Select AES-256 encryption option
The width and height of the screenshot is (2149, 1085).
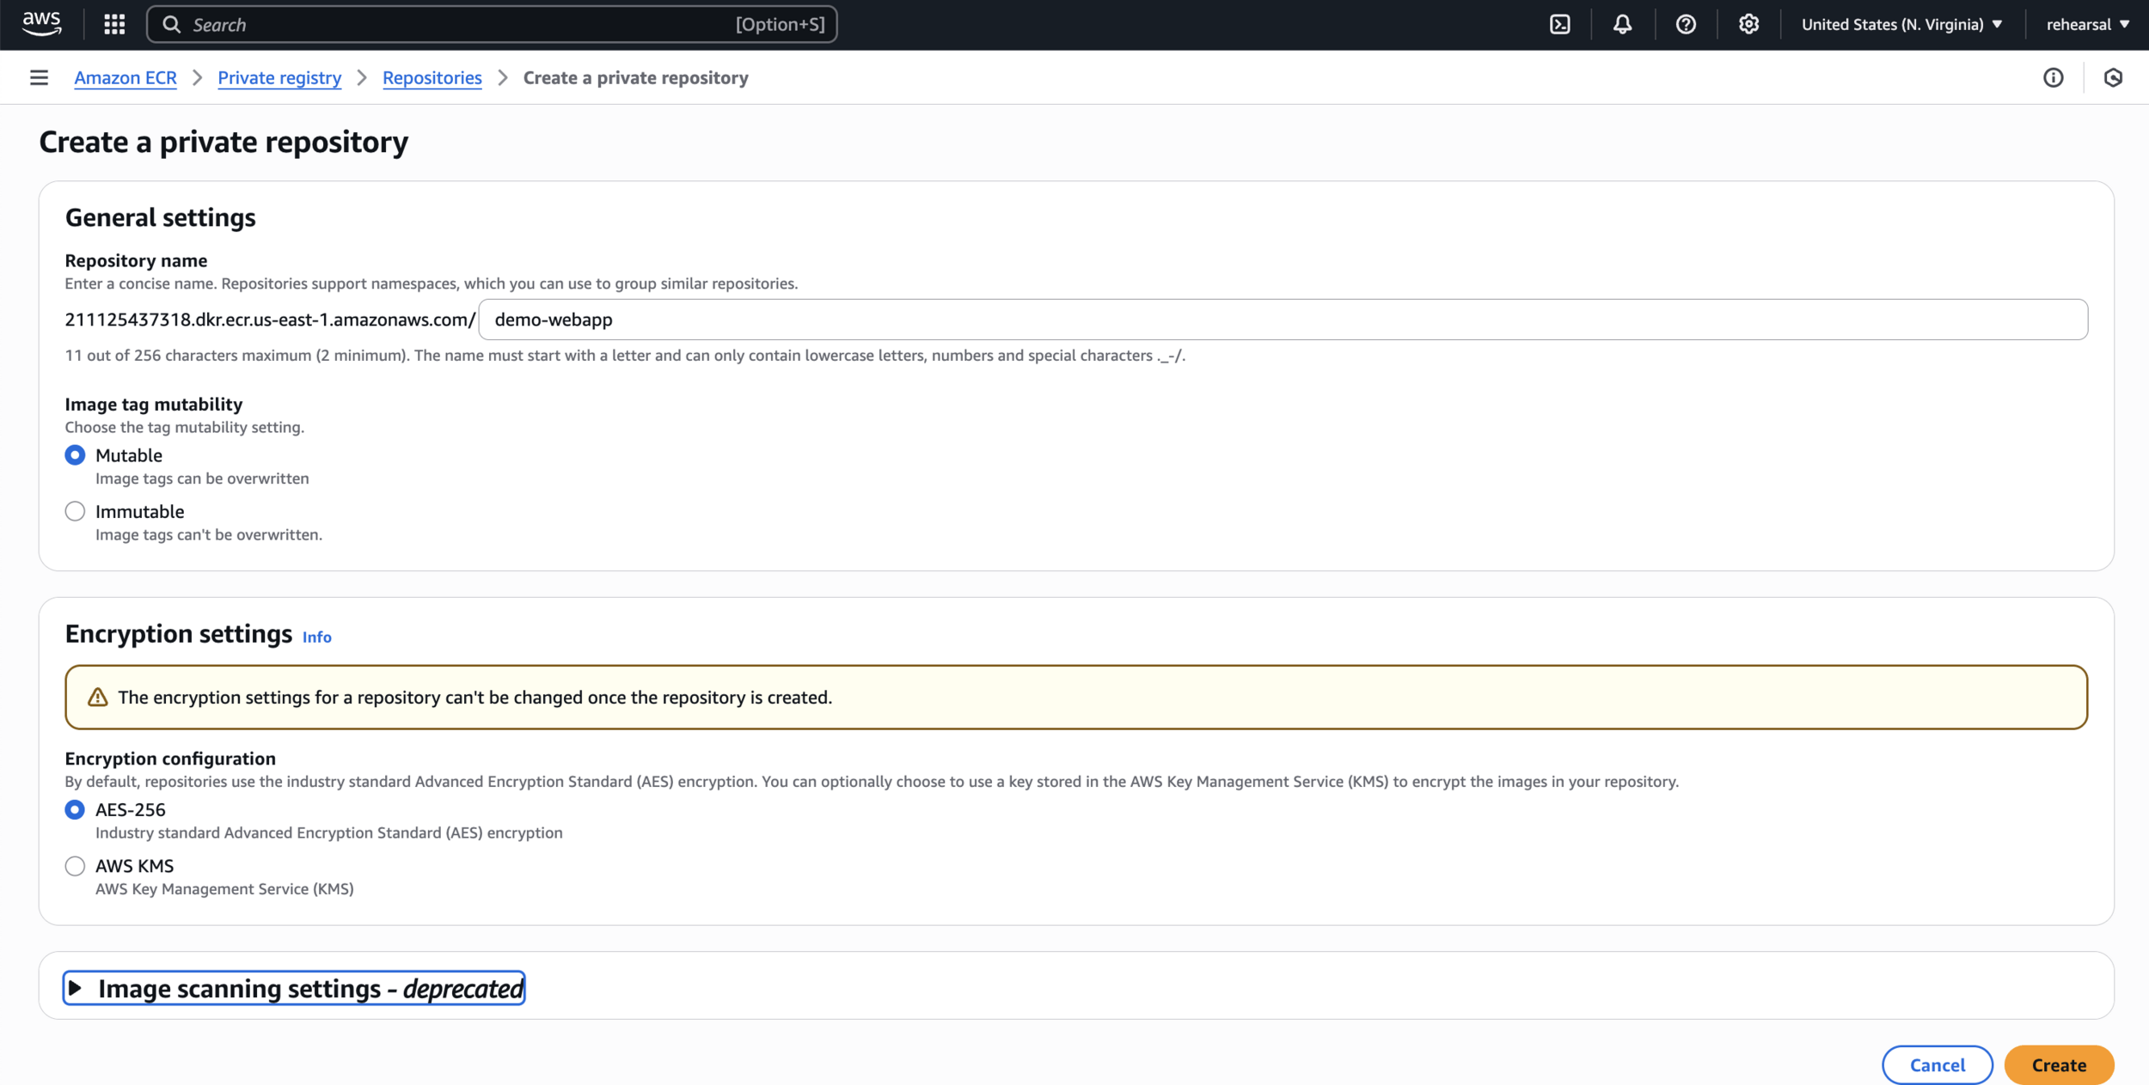point(76,809)
